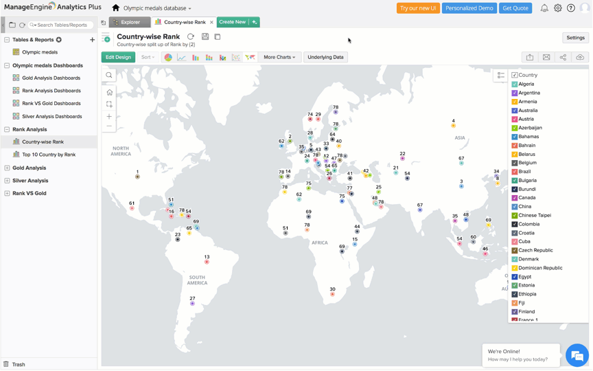Open Gold Analysis Dashboards item
593x371 pixels.
click(x=51, y=78)
